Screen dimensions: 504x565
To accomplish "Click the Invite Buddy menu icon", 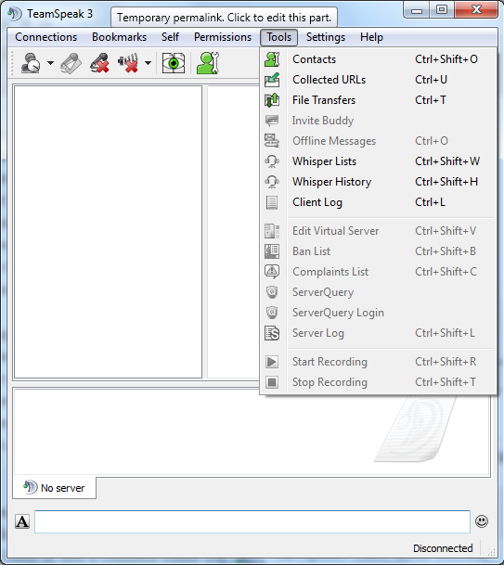I will tap(272, 121).
